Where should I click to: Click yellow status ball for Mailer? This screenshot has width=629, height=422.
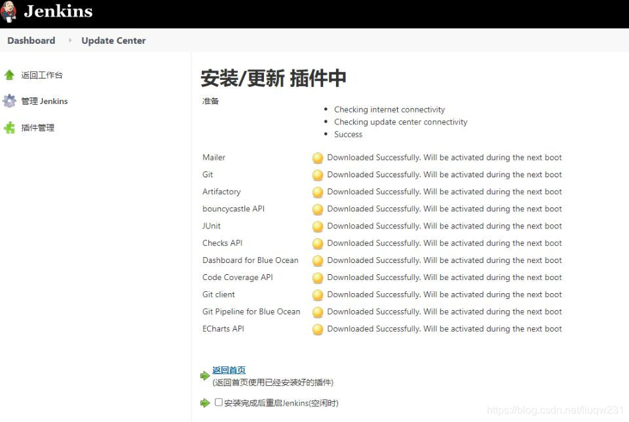(x=318, y=158)
